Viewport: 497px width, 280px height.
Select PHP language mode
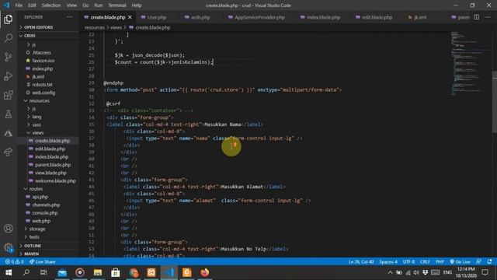pos(440,262)
